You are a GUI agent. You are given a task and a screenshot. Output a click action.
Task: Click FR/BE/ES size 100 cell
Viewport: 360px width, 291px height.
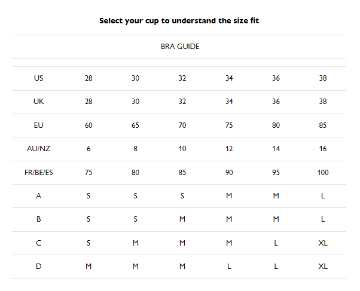pyautogui.click(x=323, y=173)
